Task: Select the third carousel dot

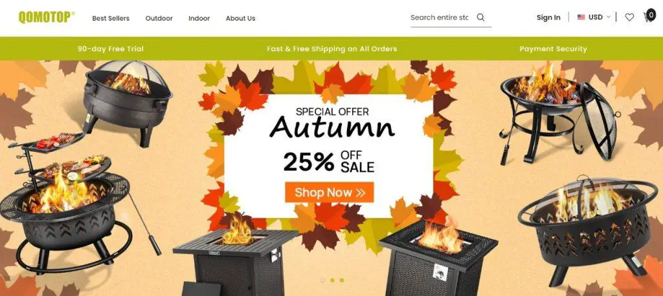Action: coord(342,280)
